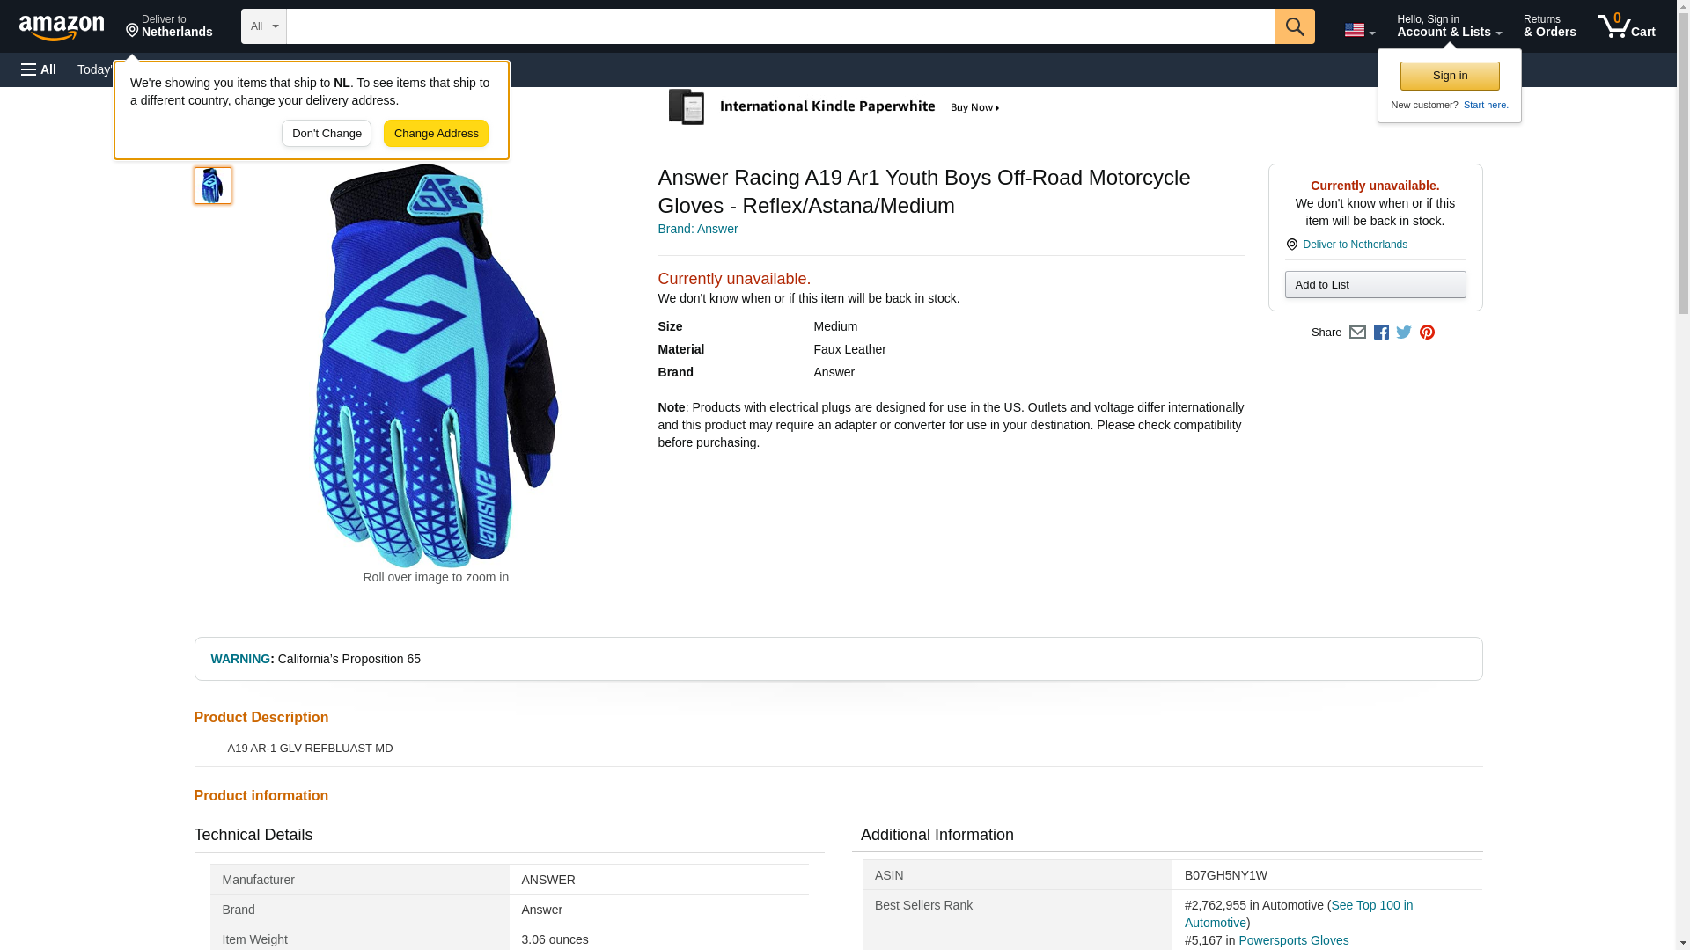Click the search magnifier button
1690x950 pixels.
click(1294, 26)
